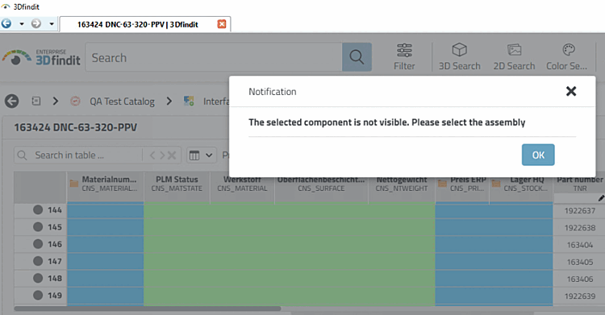The height and width of the screenshot is (315, 605).
Task: Focus the main Search field
Action: 214,57
